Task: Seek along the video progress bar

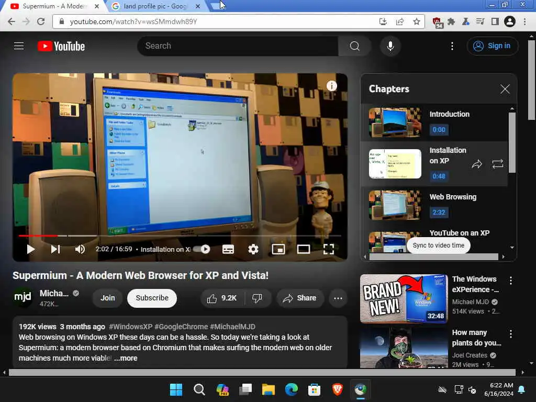Action: 180,236
